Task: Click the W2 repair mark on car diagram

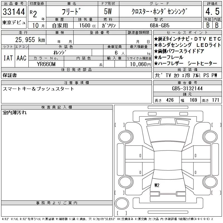Action: tap(157, 185)
